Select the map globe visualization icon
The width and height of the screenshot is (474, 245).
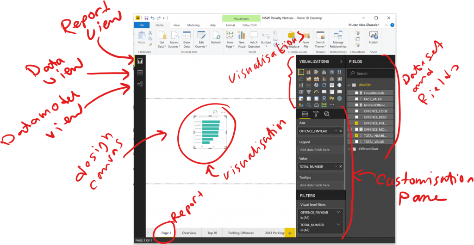pyautogui.click(x=339, y=85)
